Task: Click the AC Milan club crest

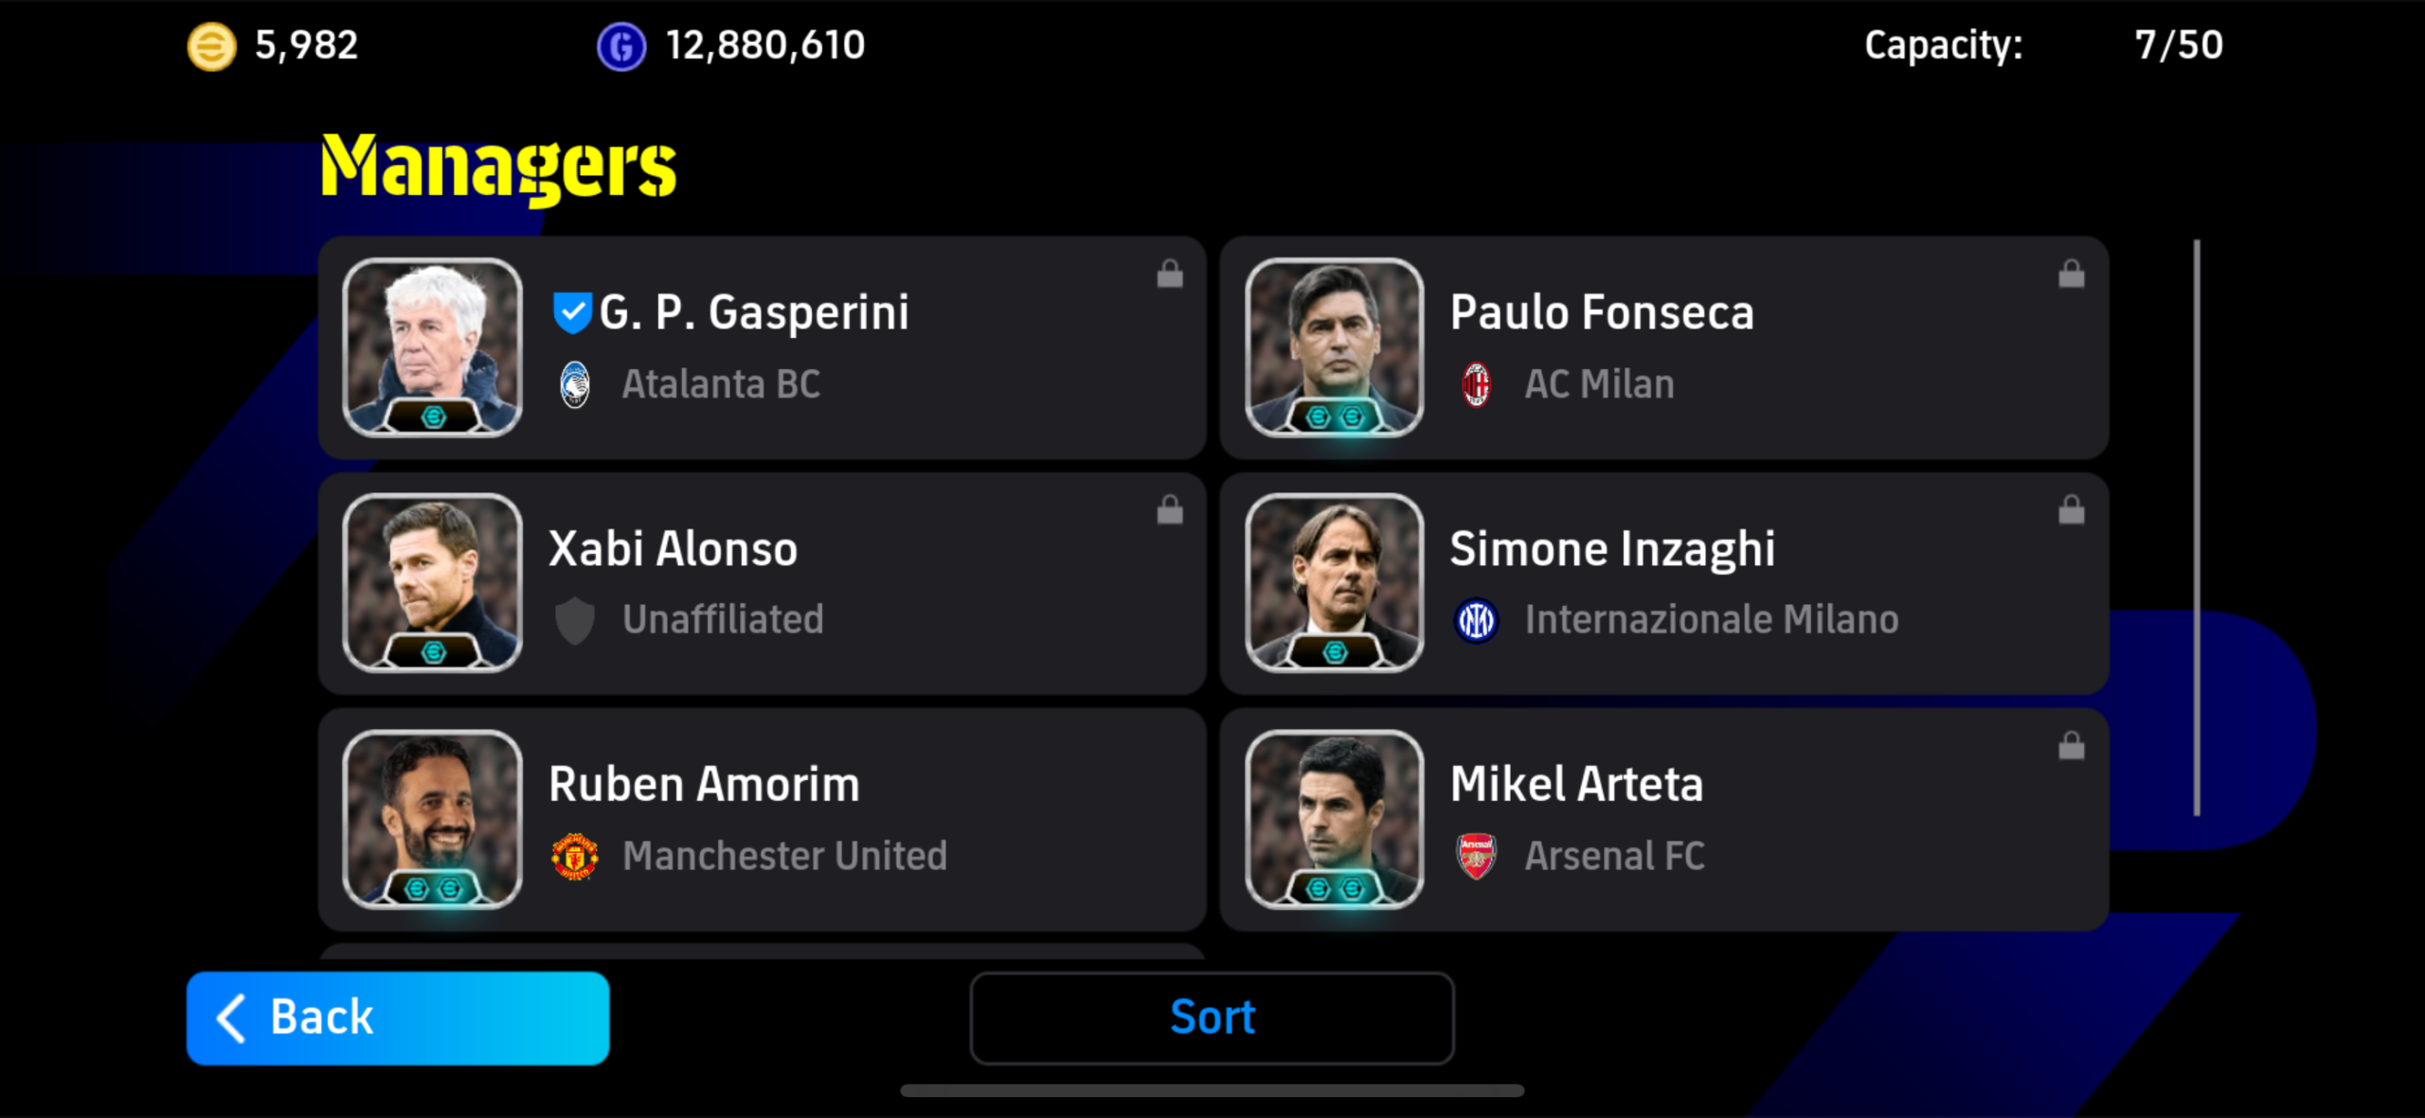Action: (1476, 384)
